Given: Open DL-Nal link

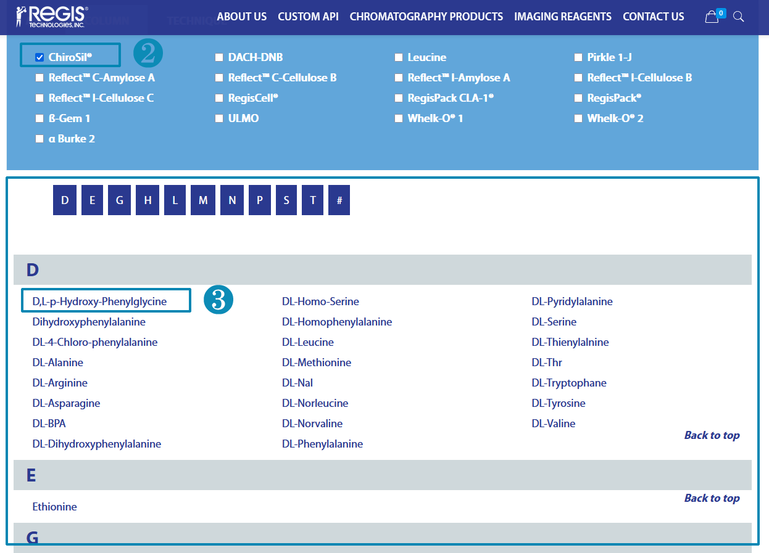Looking at the screenshot, I should coord(297,383).
